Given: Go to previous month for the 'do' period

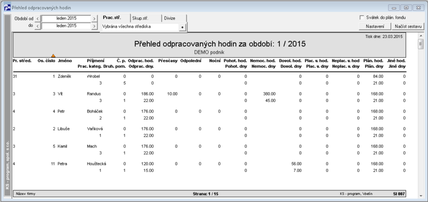Looking at the screenshot, I should pyautogui.click(x=37, y=26).
